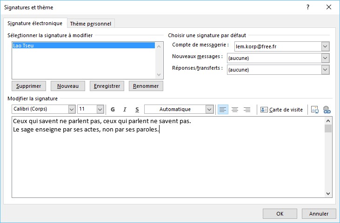The image size is (340, 223).
Task: Open the font size 11 dropdown
Action: coord(100,109)
